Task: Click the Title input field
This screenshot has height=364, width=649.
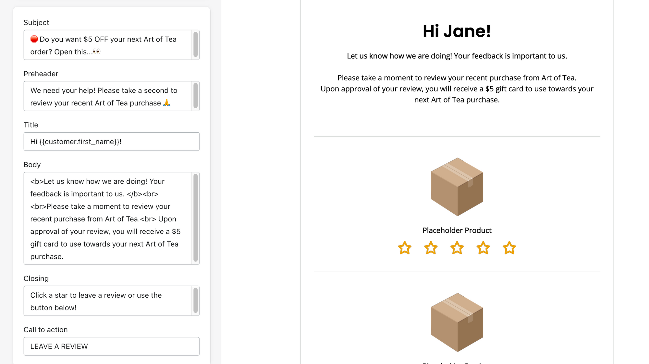Action: click(111, 142)
